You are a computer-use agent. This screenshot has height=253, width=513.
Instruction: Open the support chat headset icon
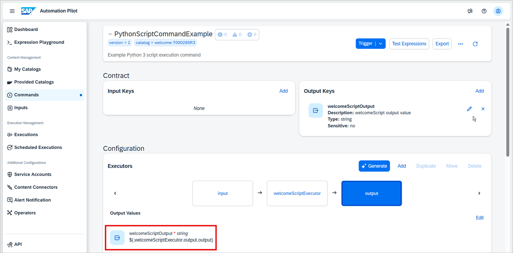(470, 11)
